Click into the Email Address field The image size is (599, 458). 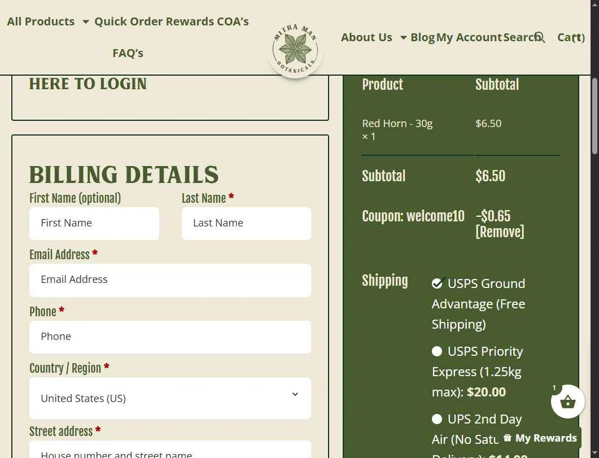(x=170, y=280)
